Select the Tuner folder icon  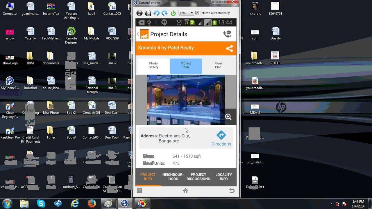pos(51,133)
